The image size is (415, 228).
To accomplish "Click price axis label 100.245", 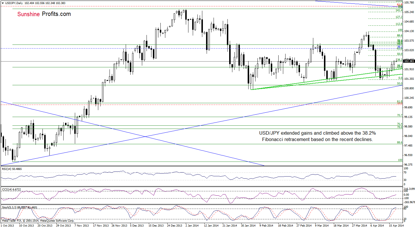I will (409, 98).
